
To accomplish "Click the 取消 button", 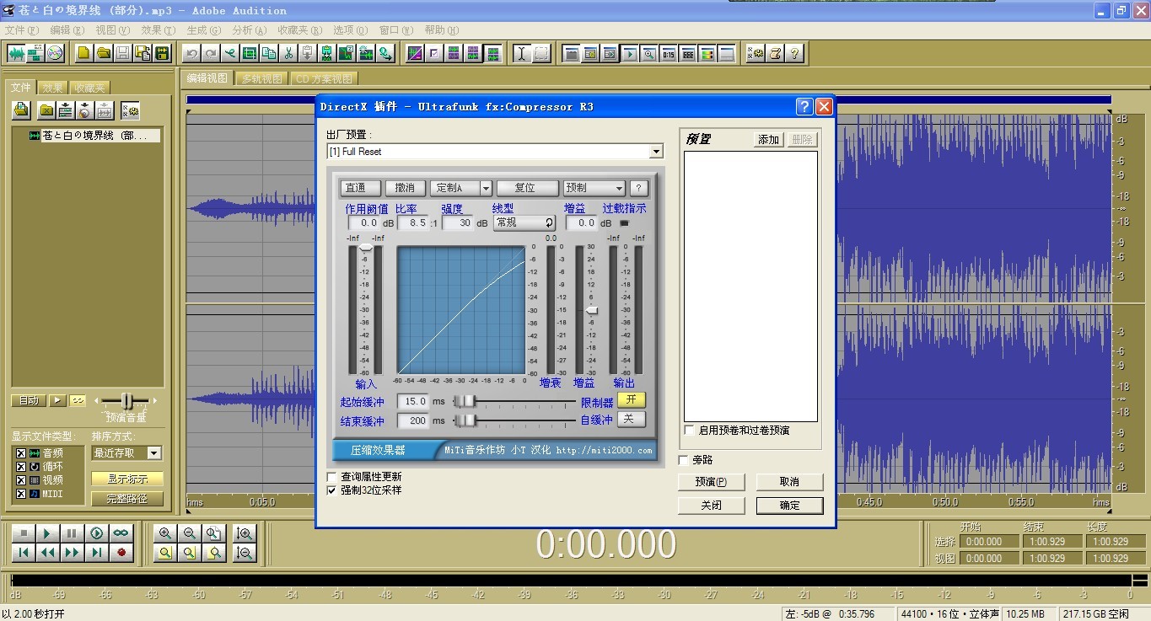I will click(x=790, y=482).
